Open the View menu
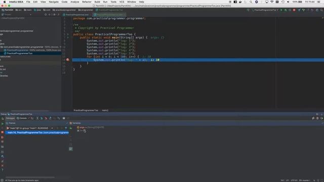The width and height of the screenshot is (324, 182). coord(43,2)
